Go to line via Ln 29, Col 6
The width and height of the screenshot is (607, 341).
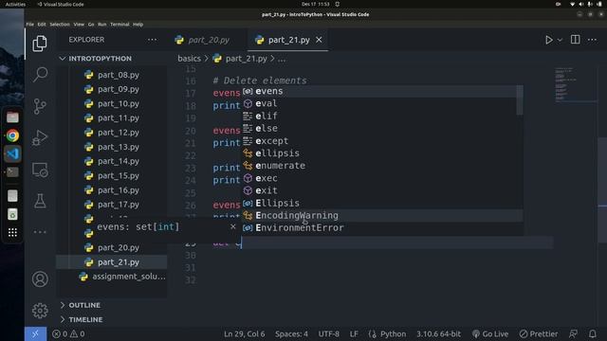pyautogui.click(x=245, y=334)
